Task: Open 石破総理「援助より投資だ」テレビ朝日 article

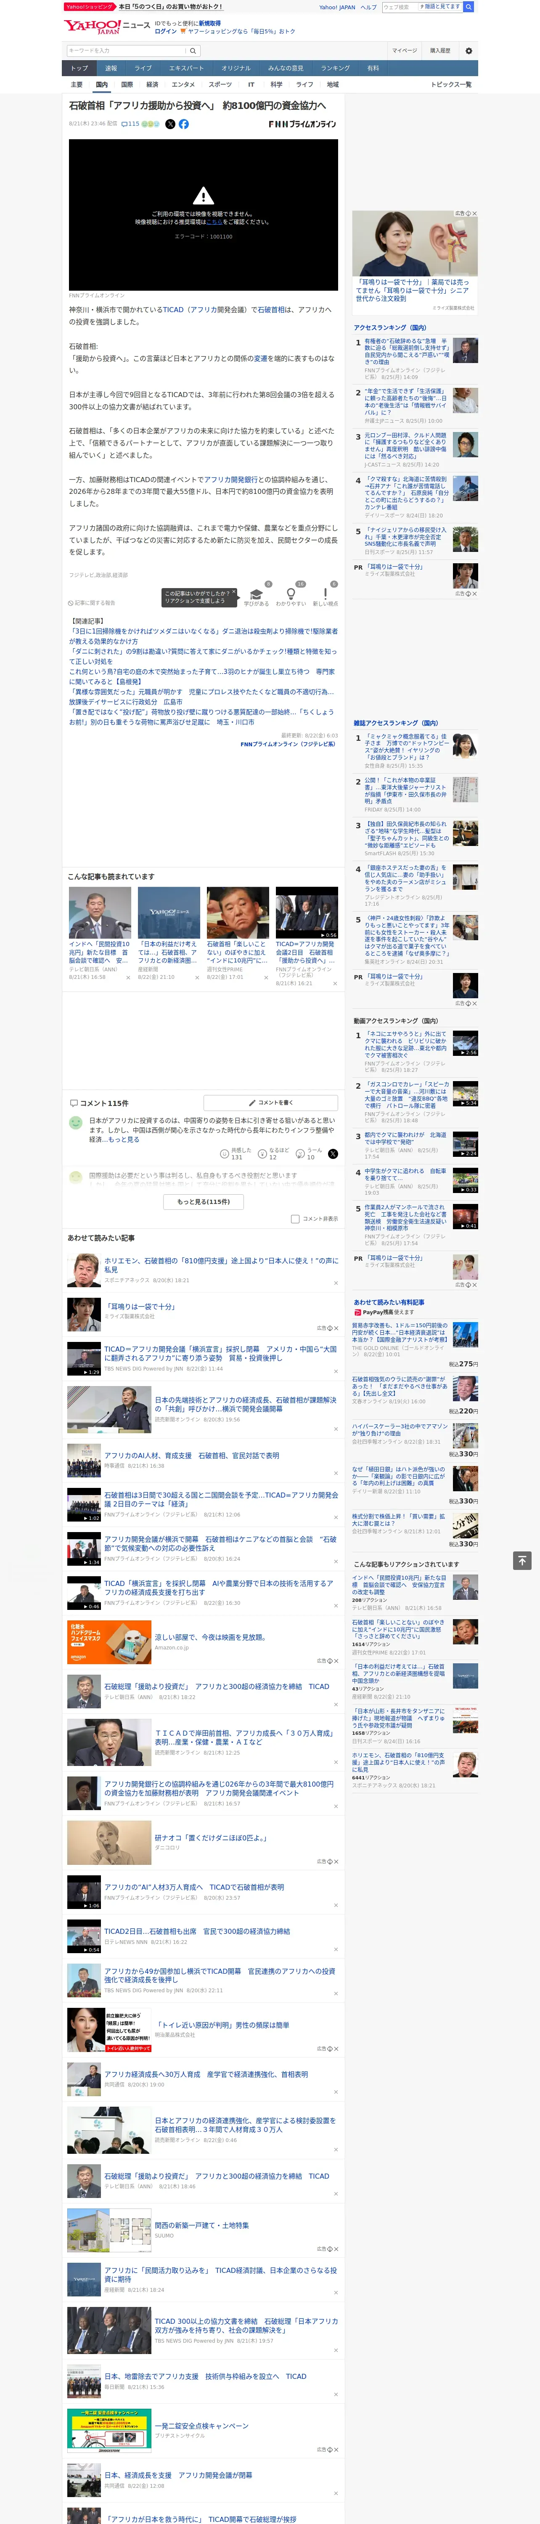Action: coord(217,1686)
